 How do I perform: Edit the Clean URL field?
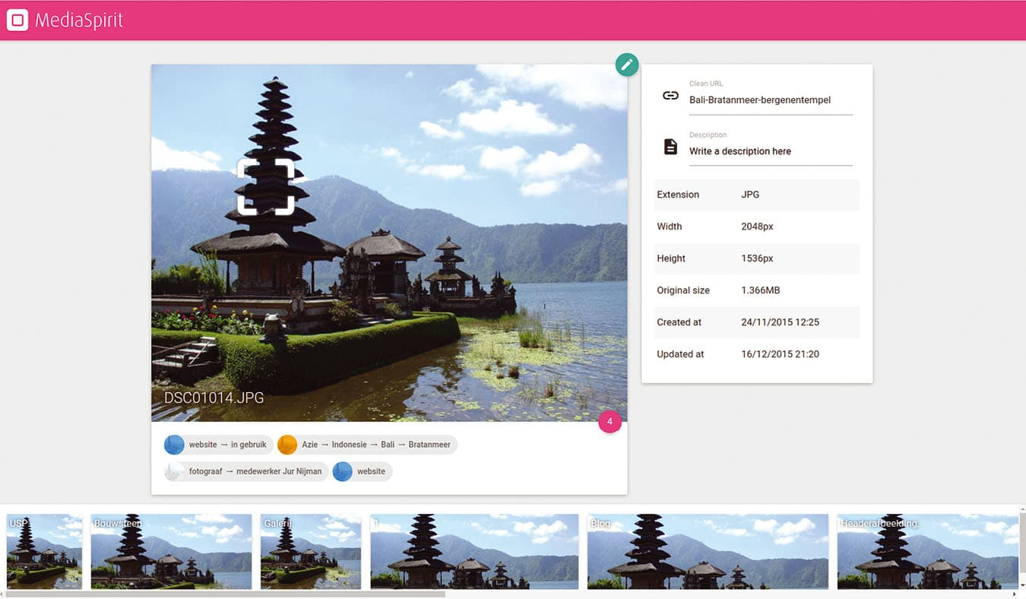[x=771, y=100]
